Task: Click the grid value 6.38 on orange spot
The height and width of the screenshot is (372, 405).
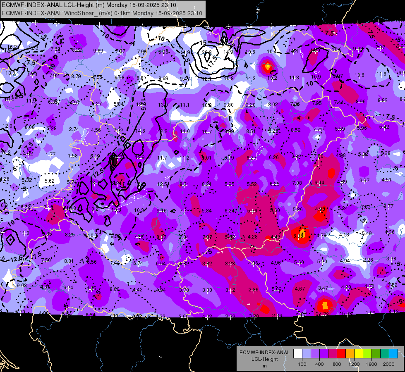Action: coord(298,236)
